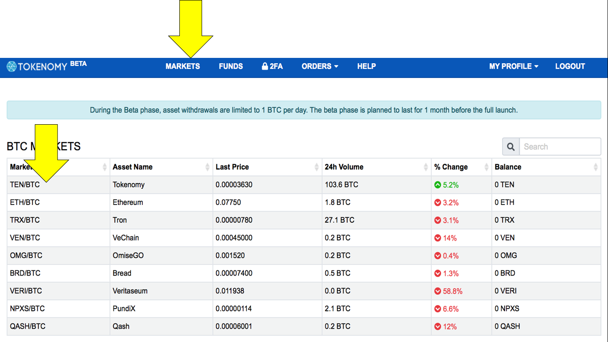Click the red down arrow in the Qash row

(x=438, y=326)
